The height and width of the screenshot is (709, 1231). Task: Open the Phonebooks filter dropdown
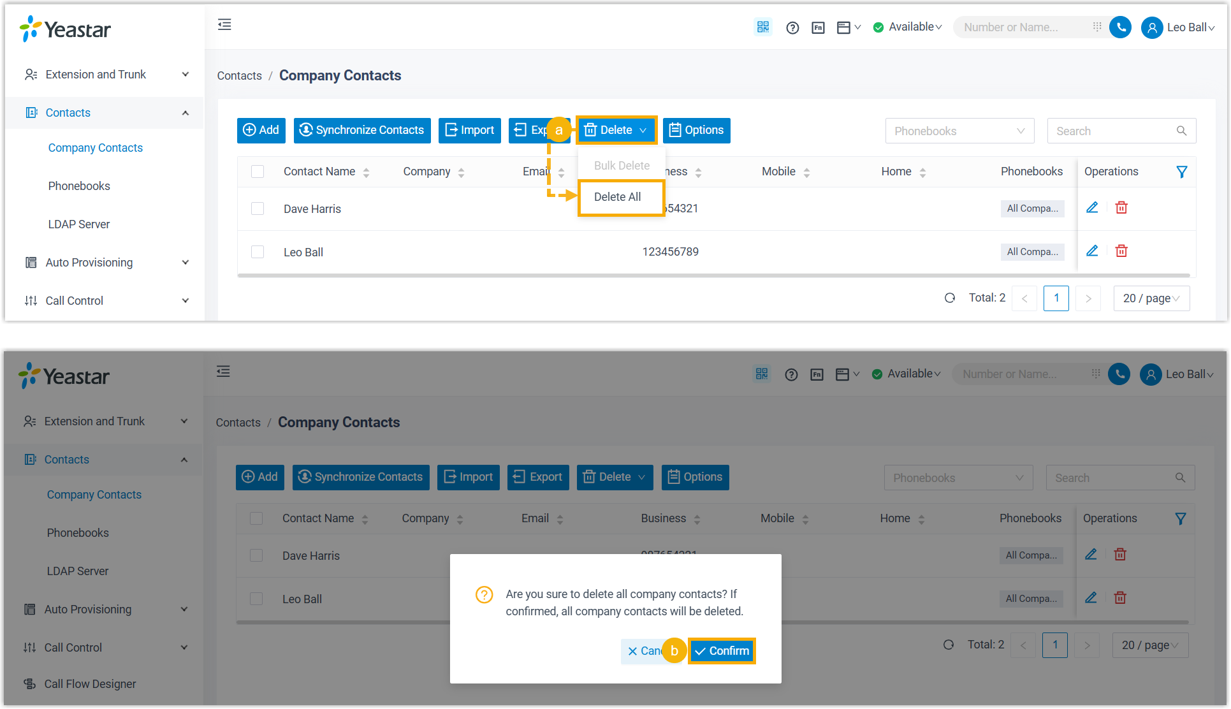tap(959, 131)
